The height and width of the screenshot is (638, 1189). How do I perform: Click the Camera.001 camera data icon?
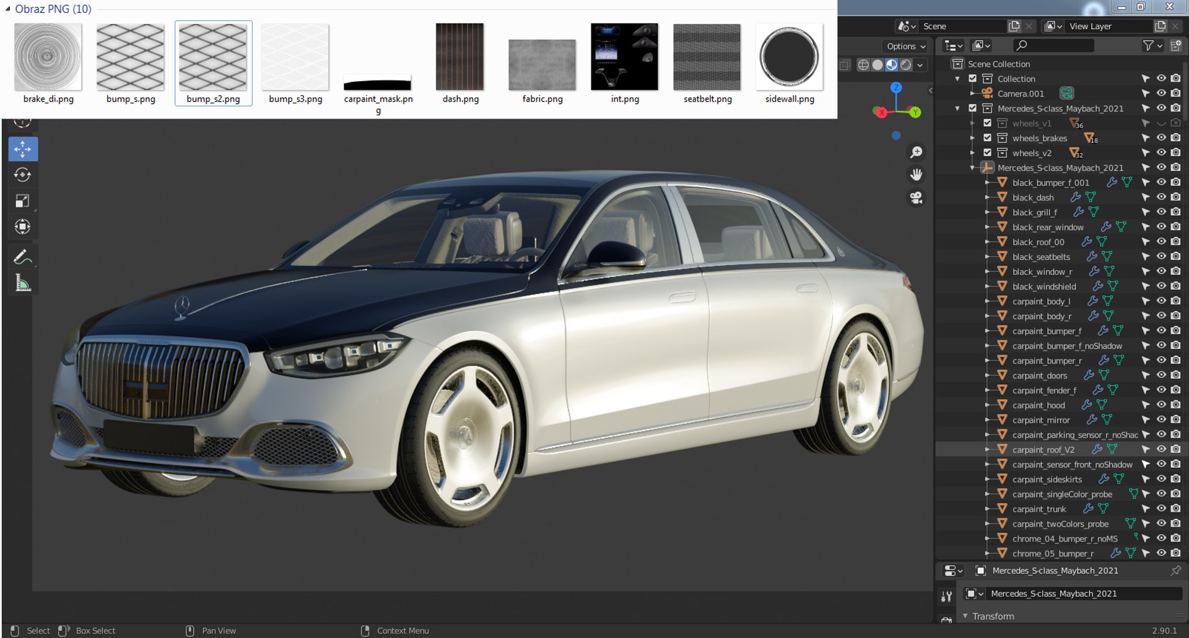[1066, 93]
